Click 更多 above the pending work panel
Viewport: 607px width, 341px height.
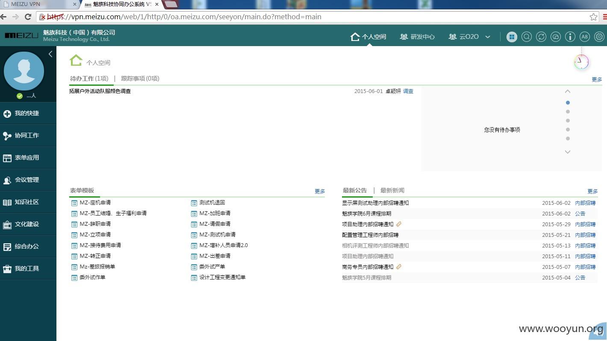(x=597, y=79)
